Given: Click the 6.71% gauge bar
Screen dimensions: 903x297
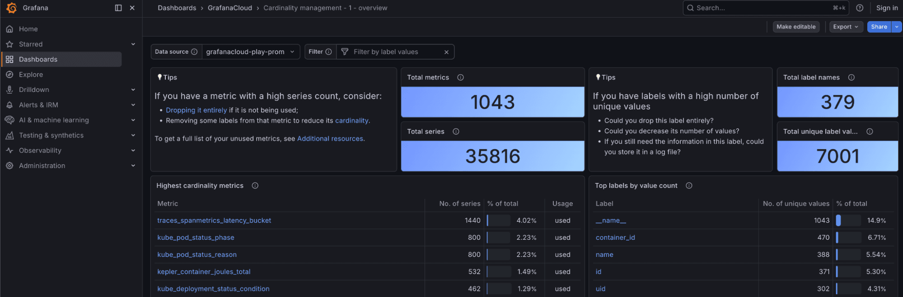Looking at the screenshot, I should [x=848, y=238].
